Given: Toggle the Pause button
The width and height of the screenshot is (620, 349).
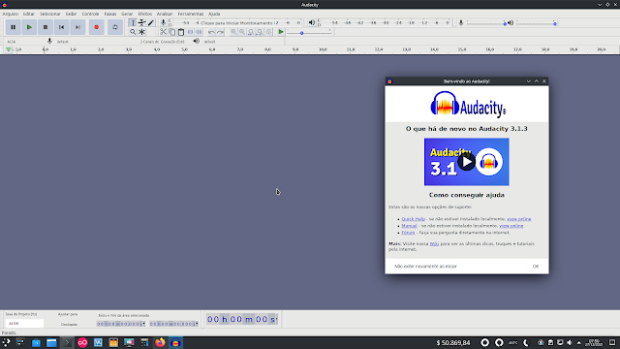Looking at the screenshot, I should [x=13, y=27].
